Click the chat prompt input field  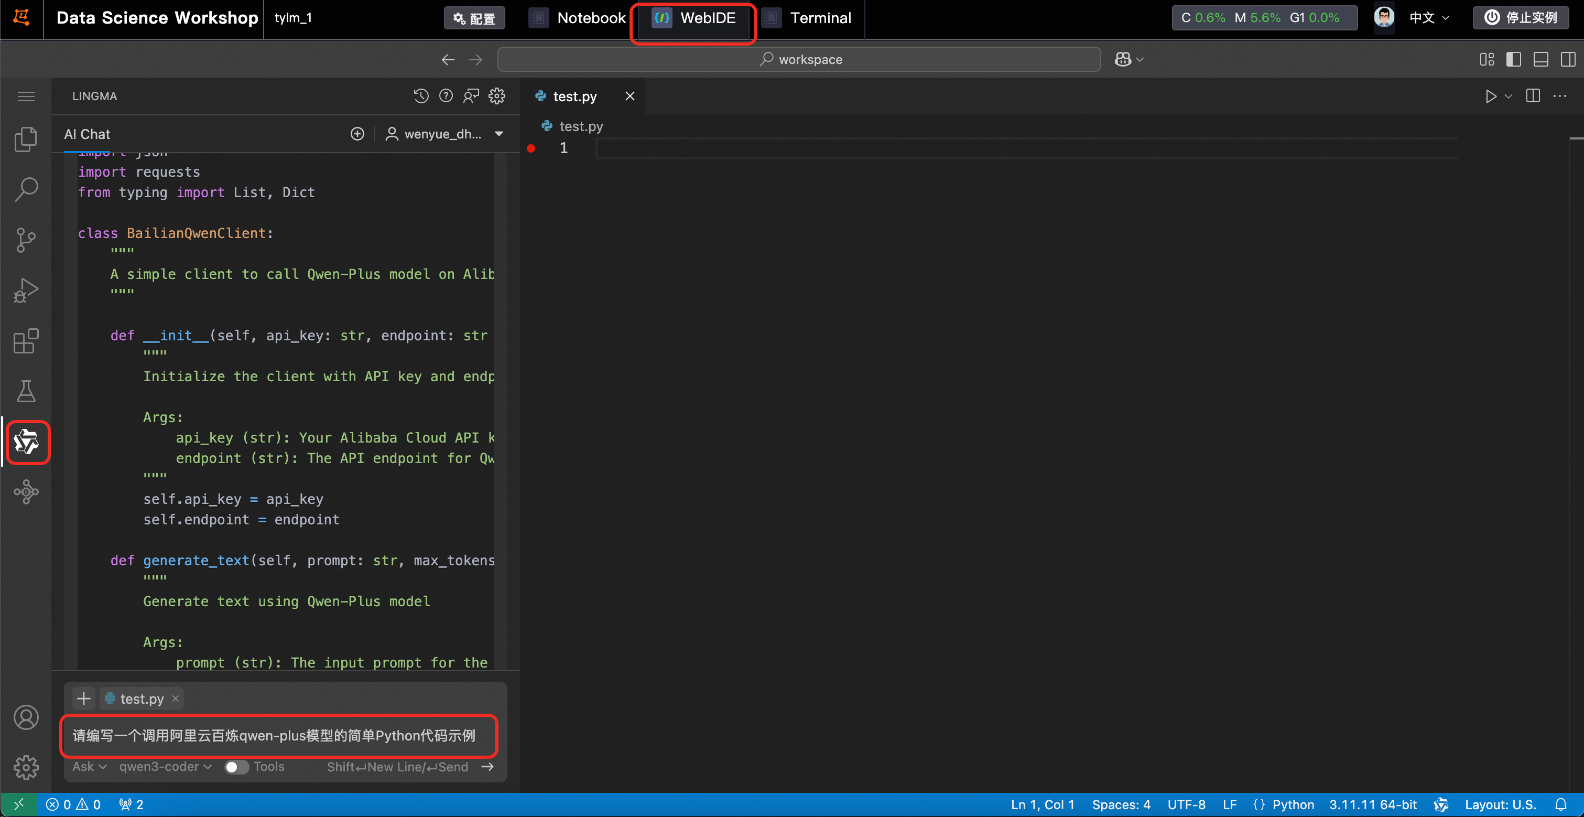click(x=278, y=736)
